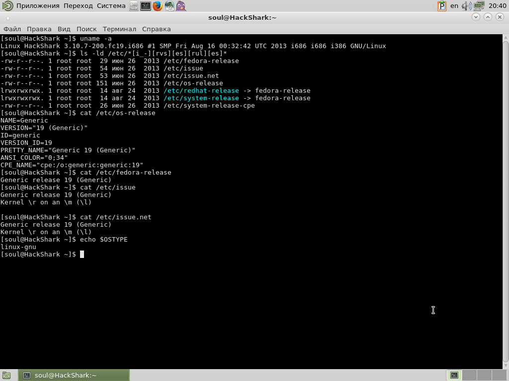Click the 'uname -a' command text

click(x=96, y=39)
